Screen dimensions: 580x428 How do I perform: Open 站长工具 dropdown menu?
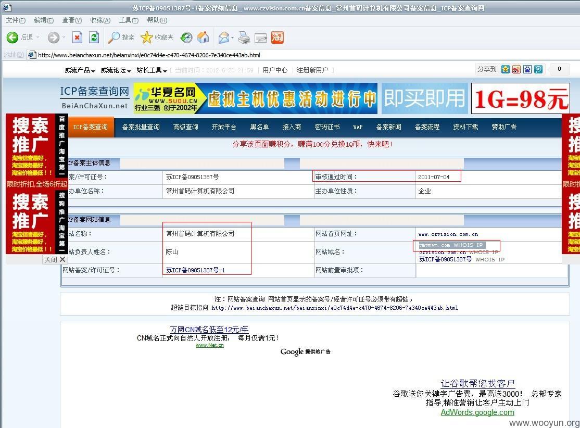152,70
